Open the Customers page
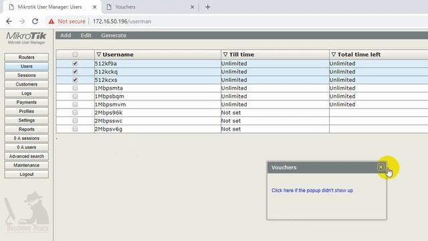Screen dimensions: 428x241 (27, 84)
